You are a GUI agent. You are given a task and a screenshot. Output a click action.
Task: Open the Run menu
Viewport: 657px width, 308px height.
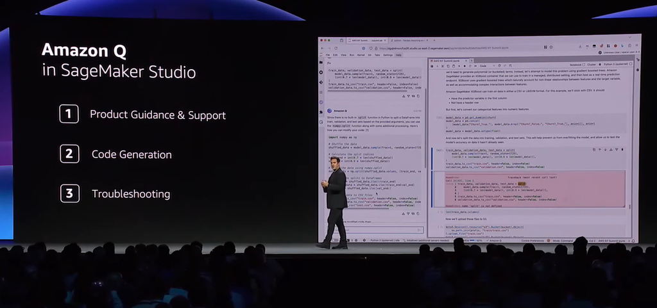tap(352, 54)
